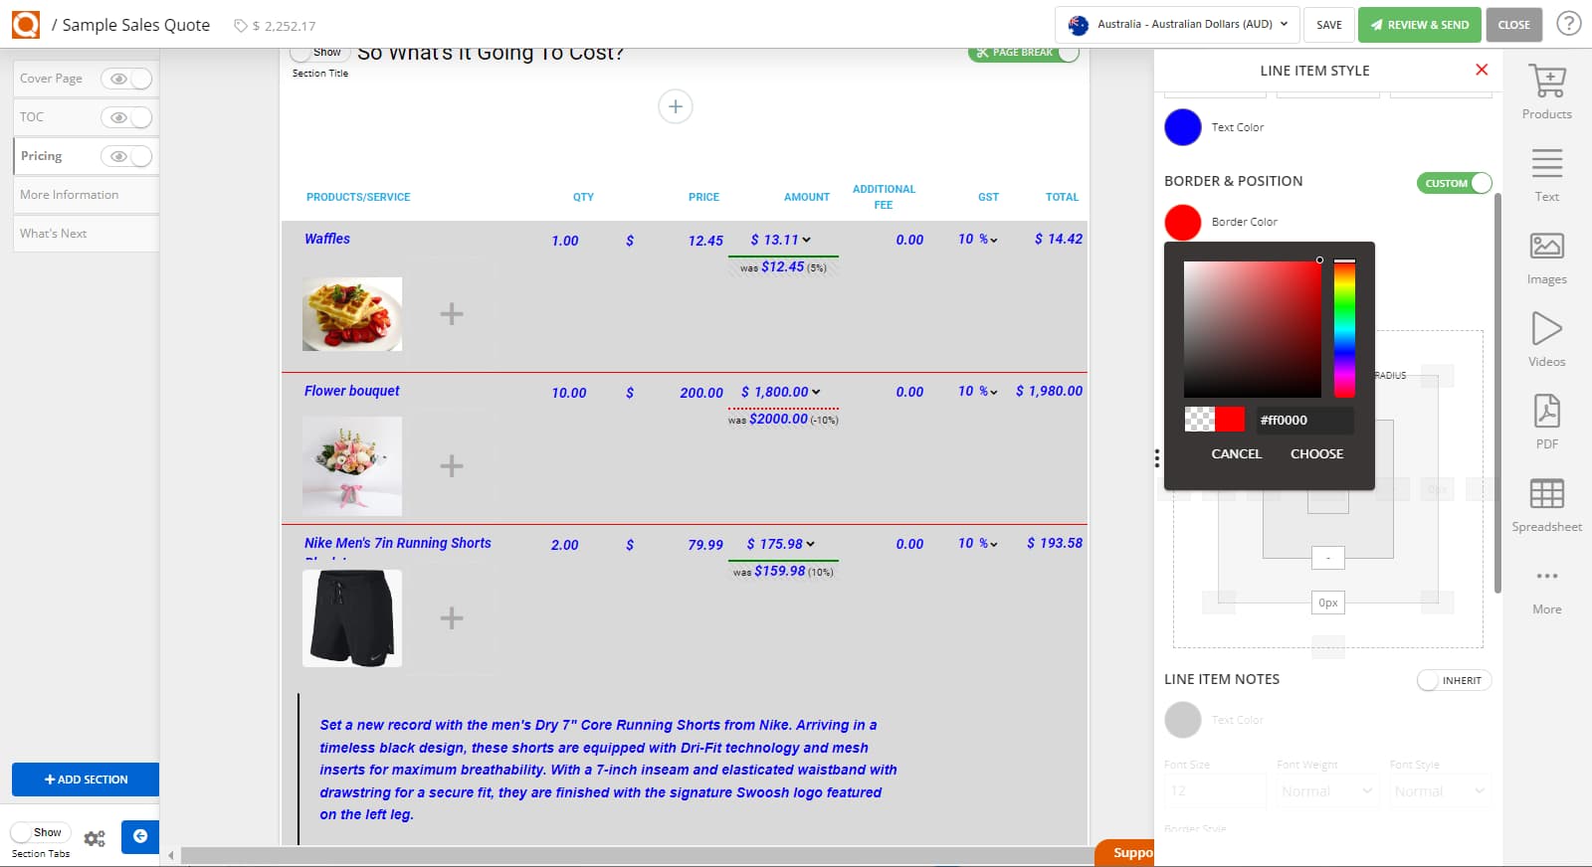The image size is (1592, 867).
Task: Click Add Section button
Action: [86, 780]
